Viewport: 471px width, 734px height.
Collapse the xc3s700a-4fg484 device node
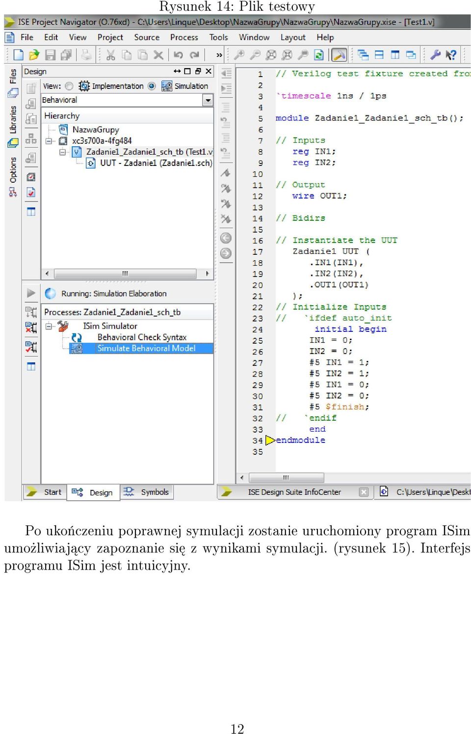pos(49,141)
